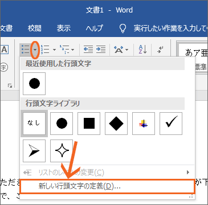Click 新しい行頭文字の定義(D)... menu entry
The width and height of the screenshot is (208, 205).
107,186
